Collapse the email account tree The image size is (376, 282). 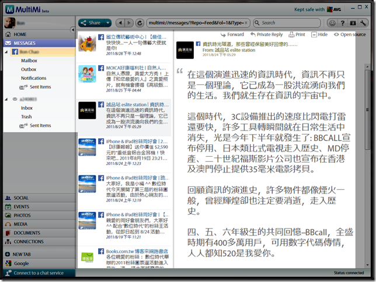pyautogui.click(x=7, y=99)
